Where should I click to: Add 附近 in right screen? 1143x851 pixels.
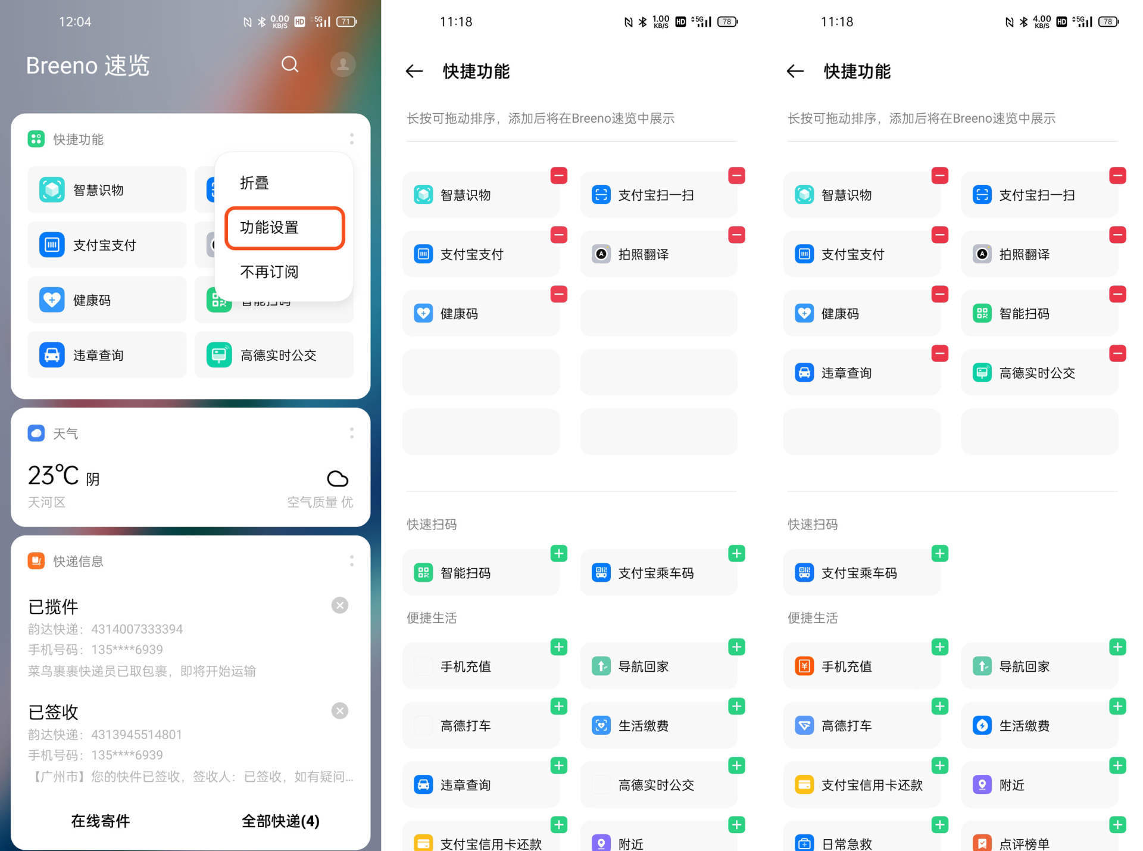point(1117,765)
